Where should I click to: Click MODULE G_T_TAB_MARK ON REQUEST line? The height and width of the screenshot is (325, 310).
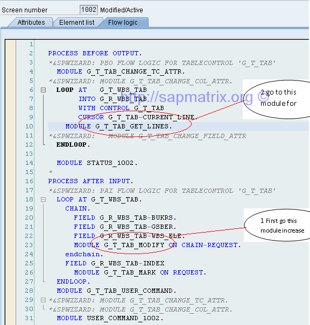click(140, 272)
